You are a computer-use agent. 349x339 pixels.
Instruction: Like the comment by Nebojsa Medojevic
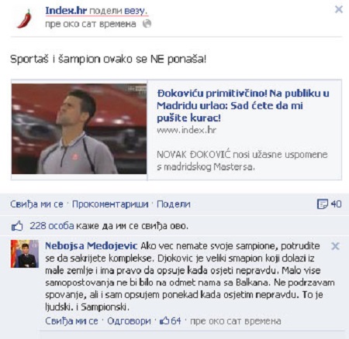pyautogui.click(x=71, y=321)
